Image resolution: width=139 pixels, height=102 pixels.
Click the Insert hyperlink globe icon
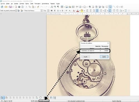(x=90, y=7)
